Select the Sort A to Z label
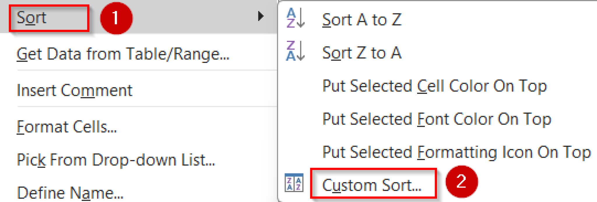The image size is (597, 202). click(x=362, y=20)
